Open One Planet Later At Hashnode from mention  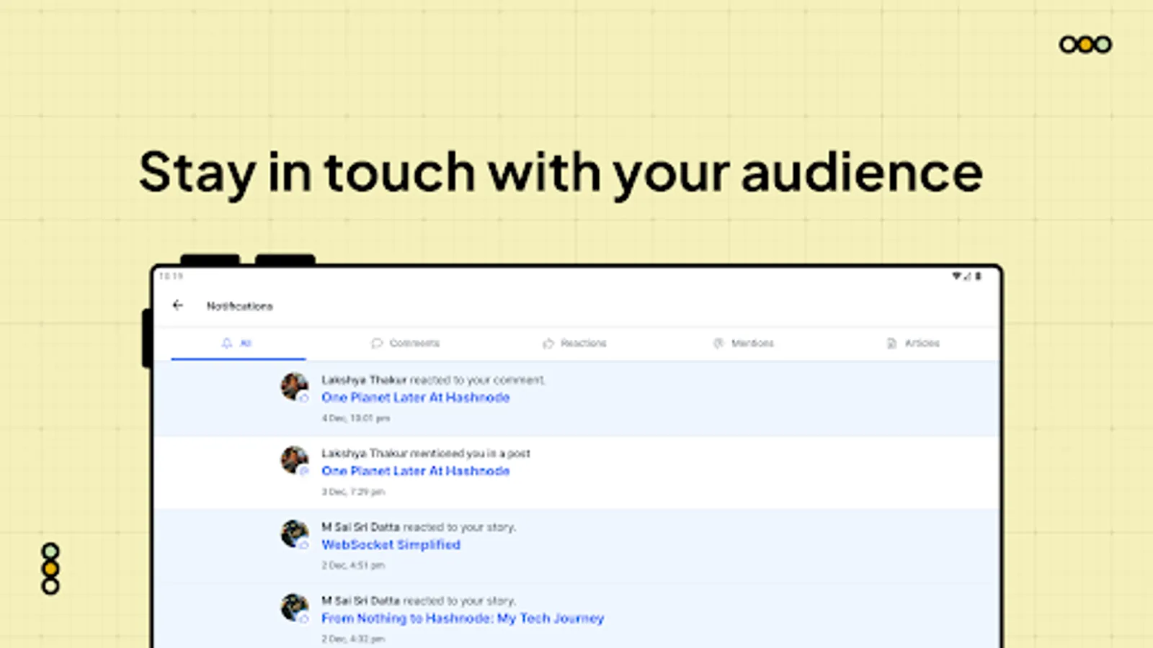tap(416, 471)
